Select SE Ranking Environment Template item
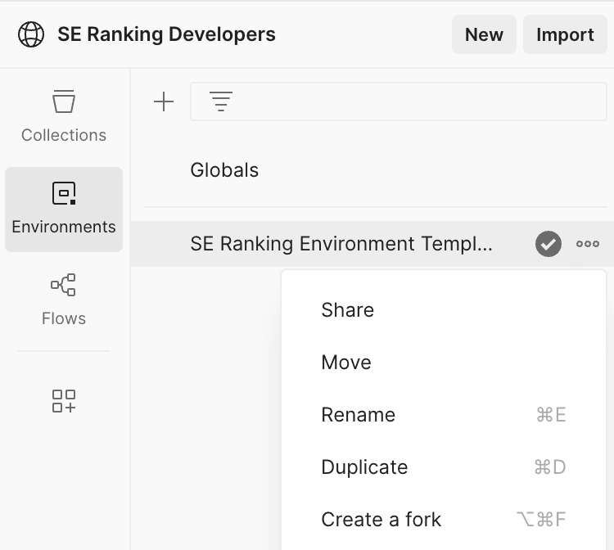This screenshot has width=614, height=550. pos(341,243)
